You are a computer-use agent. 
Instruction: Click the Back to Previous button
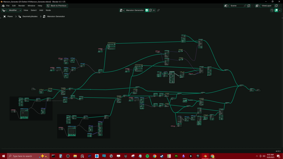click(x=57, y=6)
